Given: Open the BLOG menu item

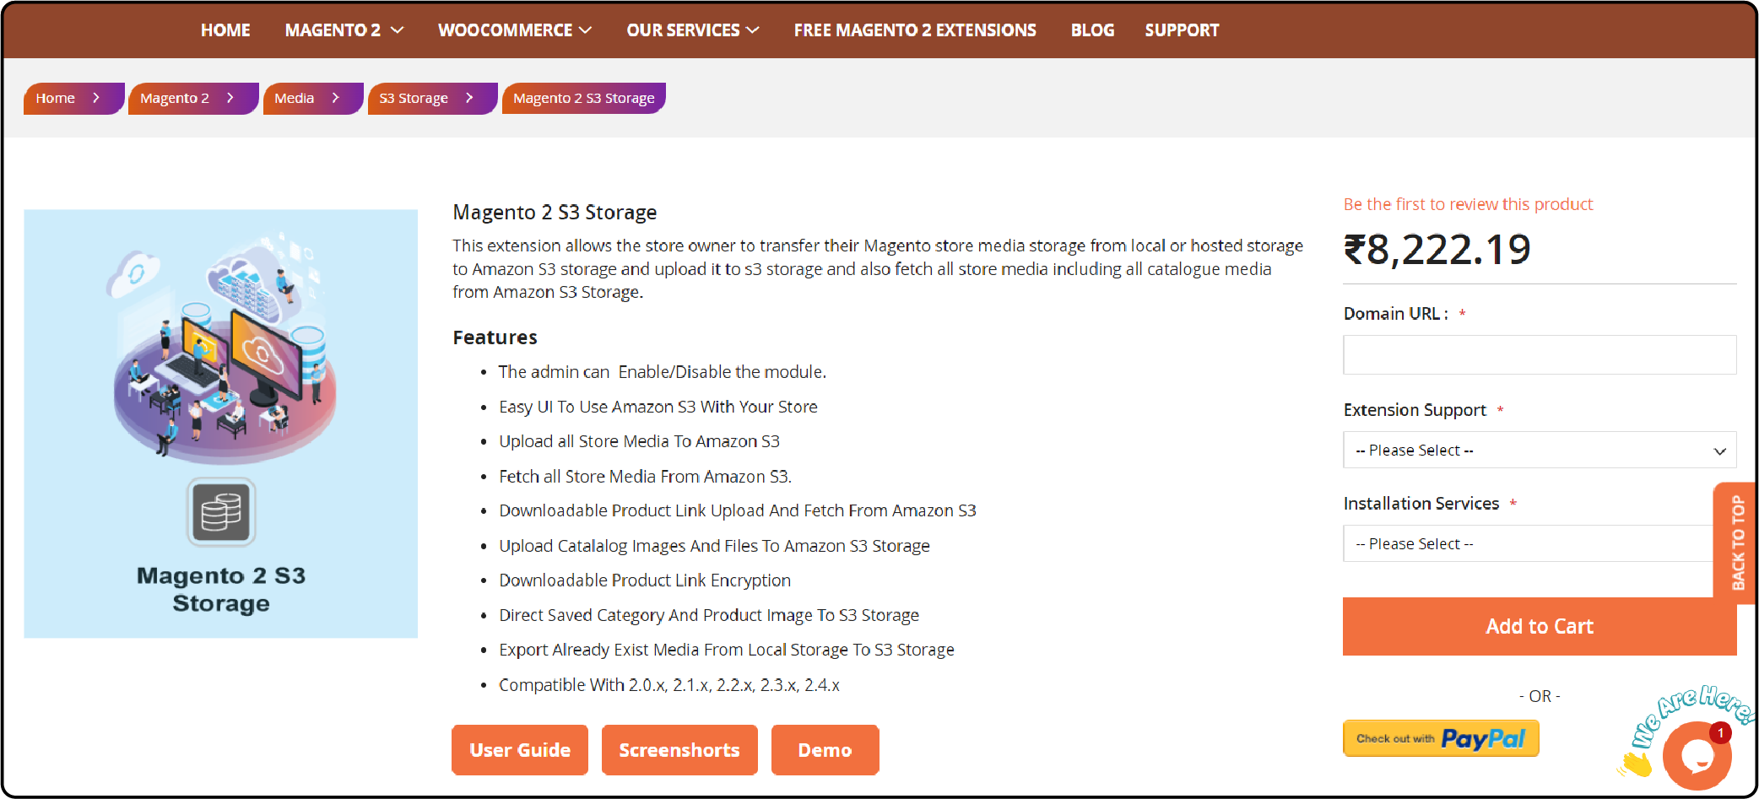Looking at the screenshot, I should click(x=1092, y=30).
